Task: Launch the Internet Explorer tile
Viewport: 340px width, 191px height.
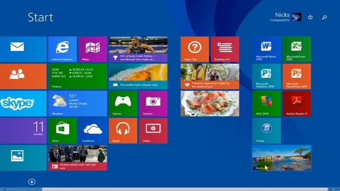Action: tap(63, 49)
